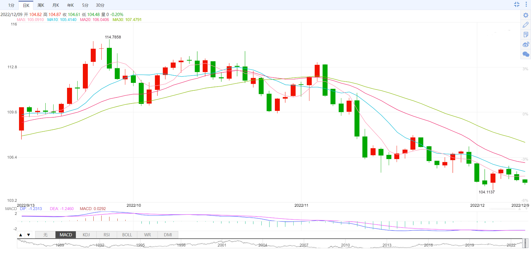Image resolution: width=531 pixels, height=255 pixels.
Task: Activate the MACD indicator button
Action: (66, 235)
